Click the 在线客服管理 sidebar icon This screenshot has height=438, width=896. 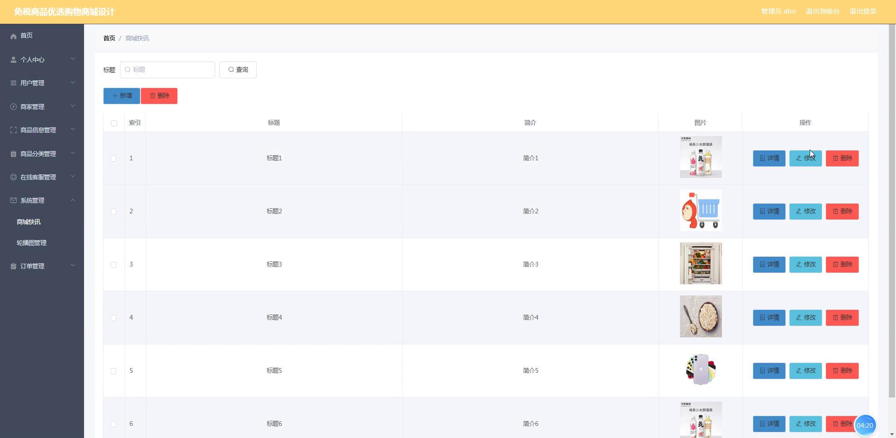(14, 177)
